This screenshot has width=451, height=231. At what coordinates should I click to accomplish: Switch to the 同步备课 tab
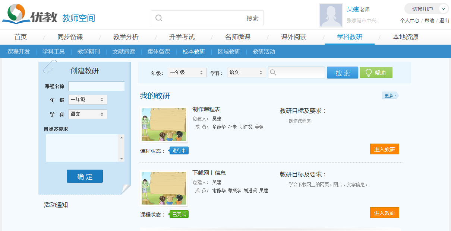click(70, 37)
